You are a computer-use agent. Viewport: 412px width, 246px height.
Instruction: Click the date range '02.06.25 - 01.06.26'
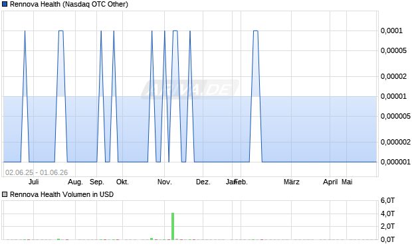37,172
